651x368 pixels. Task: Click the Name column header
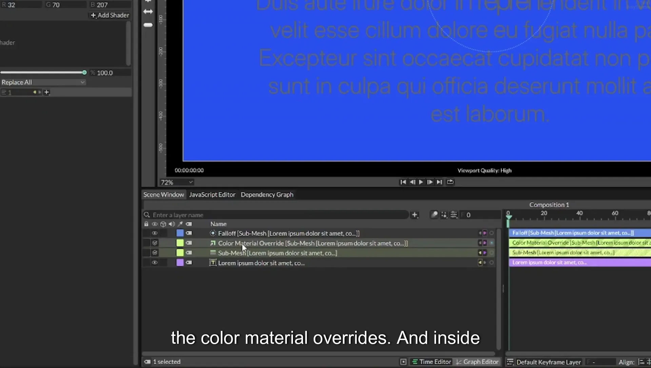point(218,224)
